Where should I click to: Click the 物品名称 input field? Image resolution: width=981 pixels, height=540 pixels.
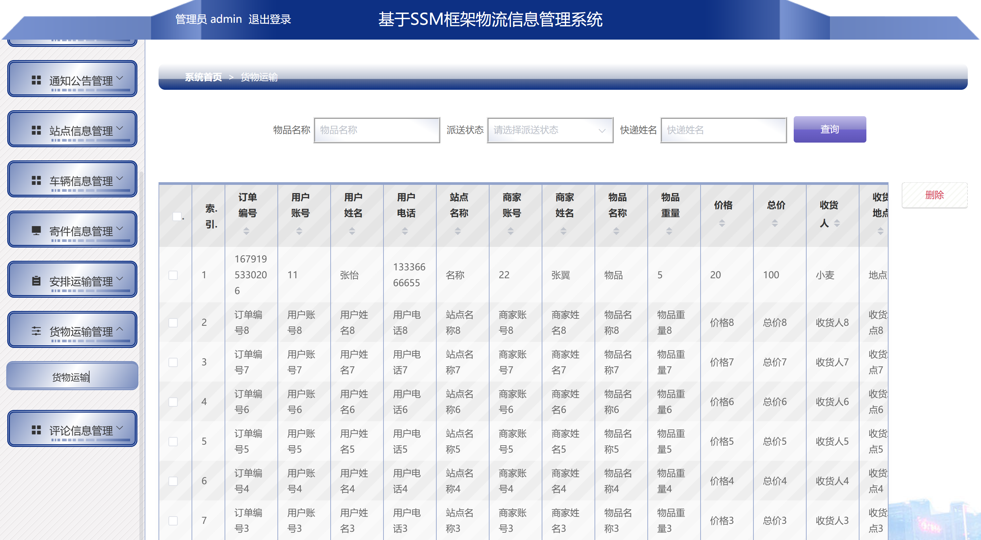tap(376, 130)
